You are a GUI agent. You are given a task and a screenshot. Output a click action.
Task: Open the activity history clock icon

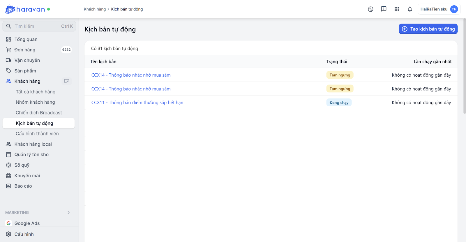pyautogui.click(x=370, y=9)
